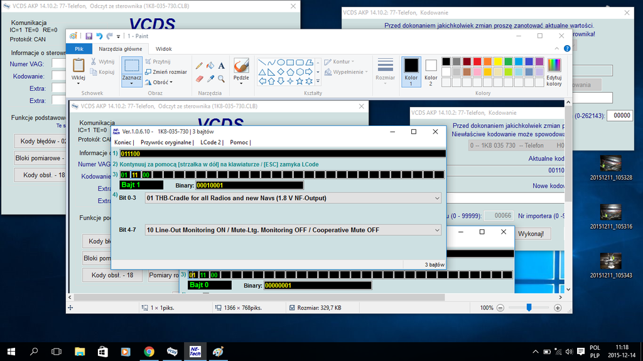Select the Pencil tool in Paint
This screenshot has height=361, width=643.
coord(200,65)
